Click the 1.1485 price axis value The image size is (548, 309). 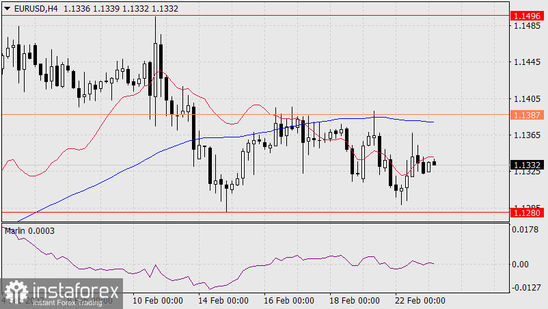[x=526, y=26]
